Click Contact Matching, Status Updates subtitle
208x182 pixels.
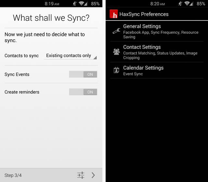click(x=160, y=55)
